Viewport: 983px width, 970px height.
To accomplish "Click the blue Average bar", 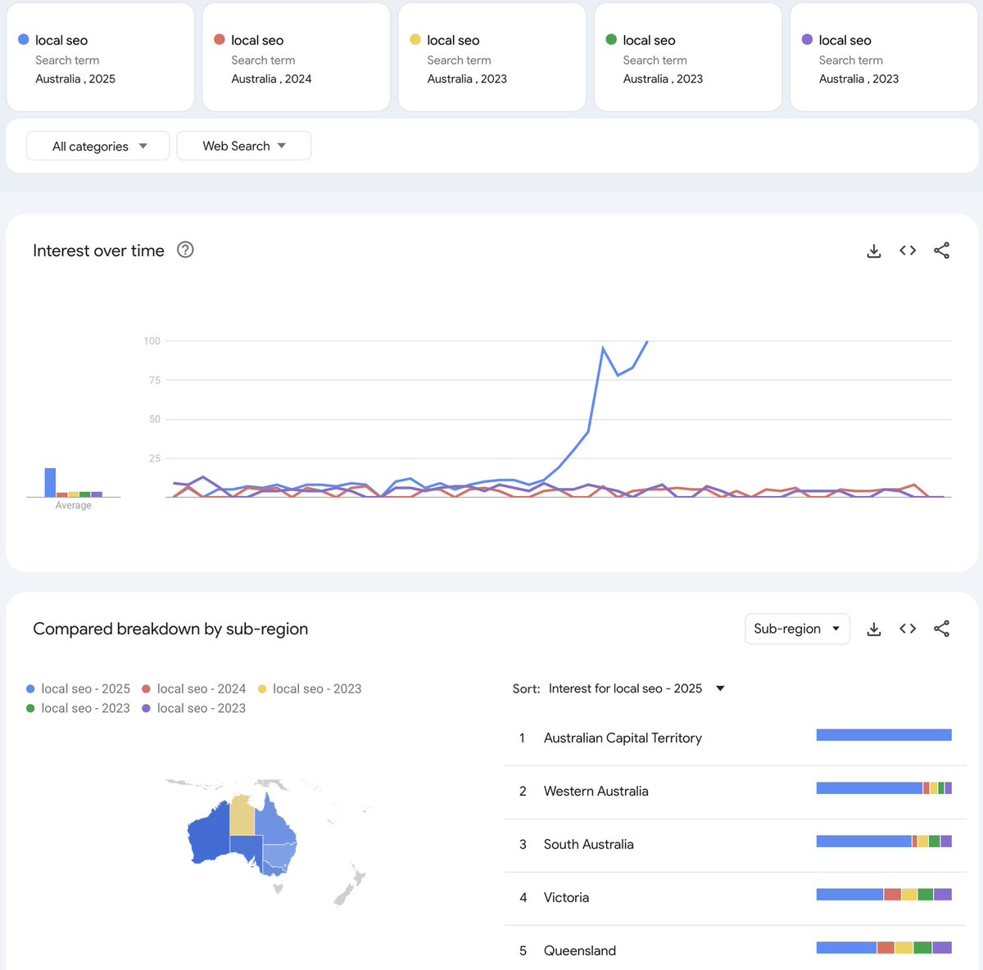I will click(x=50, y=482).
